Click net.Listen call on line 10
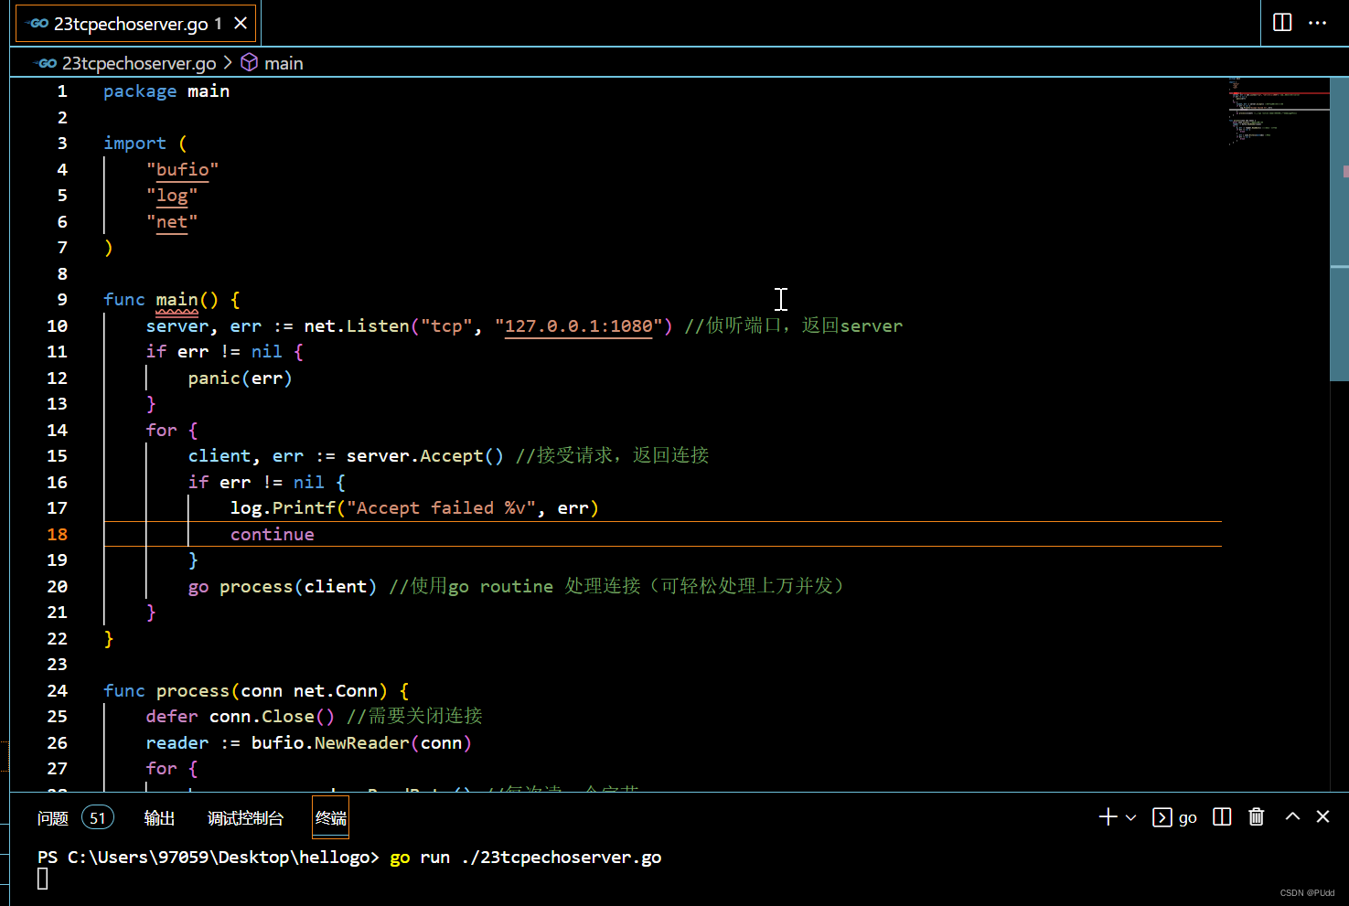 click(x=488, y=326)
